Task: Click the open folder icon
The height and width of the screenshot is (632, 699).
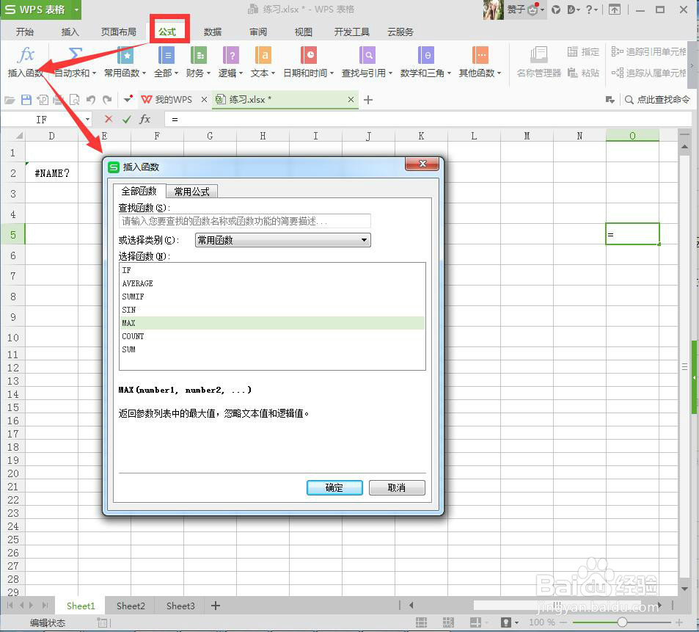Action: click(10, 100)
